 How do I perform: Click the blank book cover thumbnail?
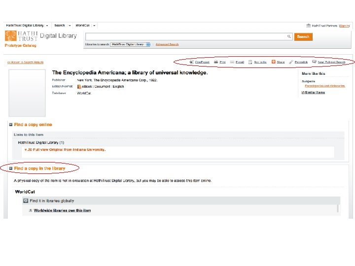[x=27, y=93]
